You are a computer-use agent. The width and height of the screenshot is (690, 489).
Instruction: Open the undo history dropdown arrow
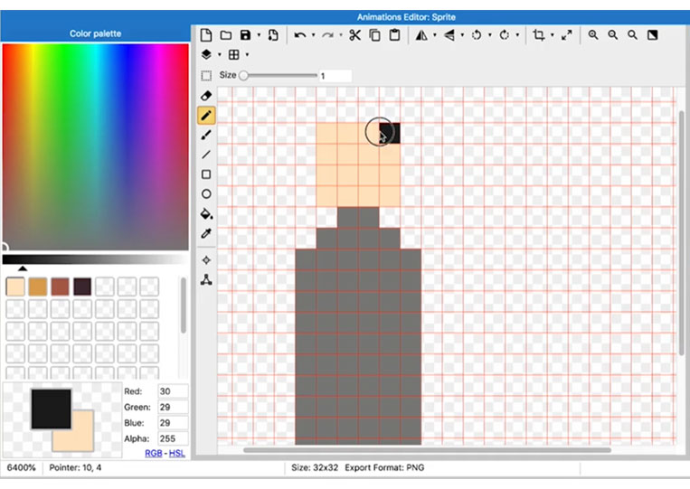pyautogui.click(x=313, y=35)
